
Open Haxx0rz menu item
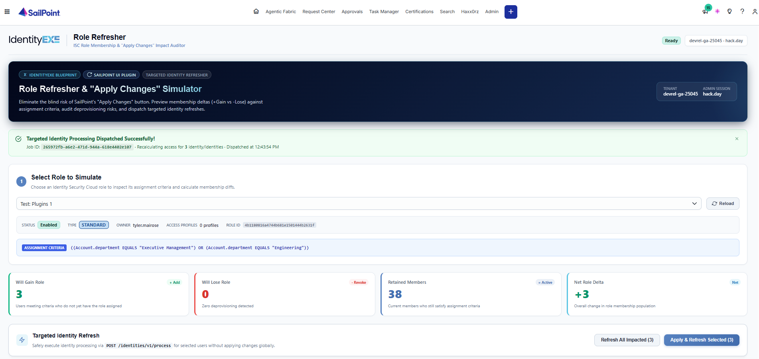[x=470, y=12]
